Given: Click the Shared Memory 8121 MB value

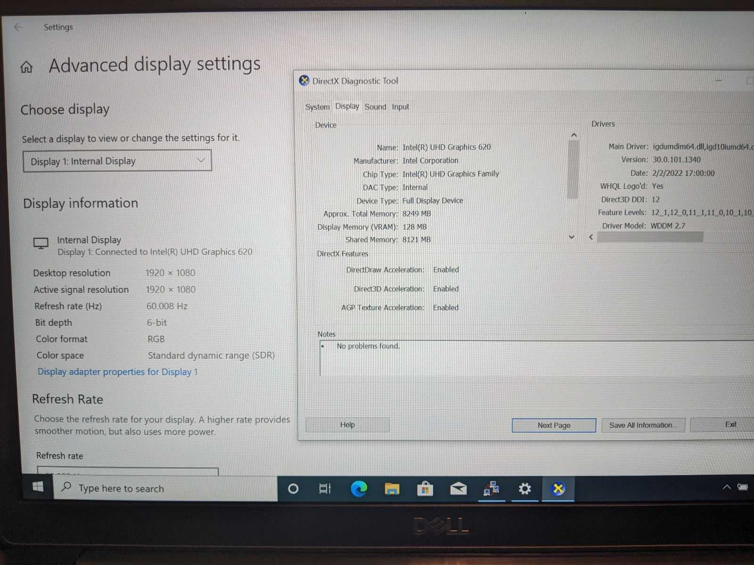Looking at the screenshot, I should tap(416, 240).
